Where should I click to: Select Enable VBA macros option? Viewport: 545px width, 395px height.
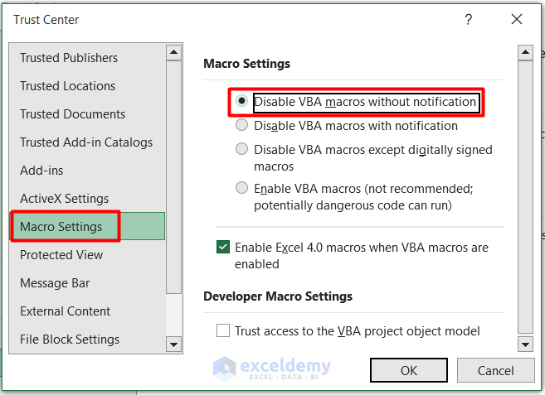241,188
